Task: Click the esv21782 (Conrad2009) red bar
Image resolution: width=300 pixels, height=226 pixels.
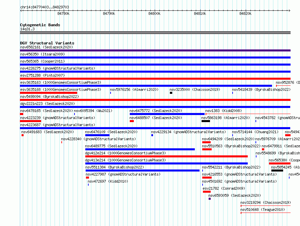Action: (x=207, y=192)
